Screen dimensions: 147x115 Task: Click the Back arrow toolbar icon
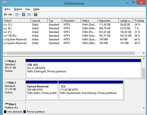5,15
